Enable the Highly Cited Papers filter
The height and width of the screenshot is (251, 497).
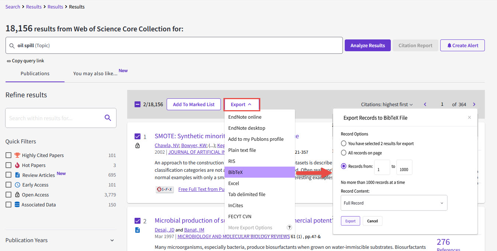click(8, 155)
